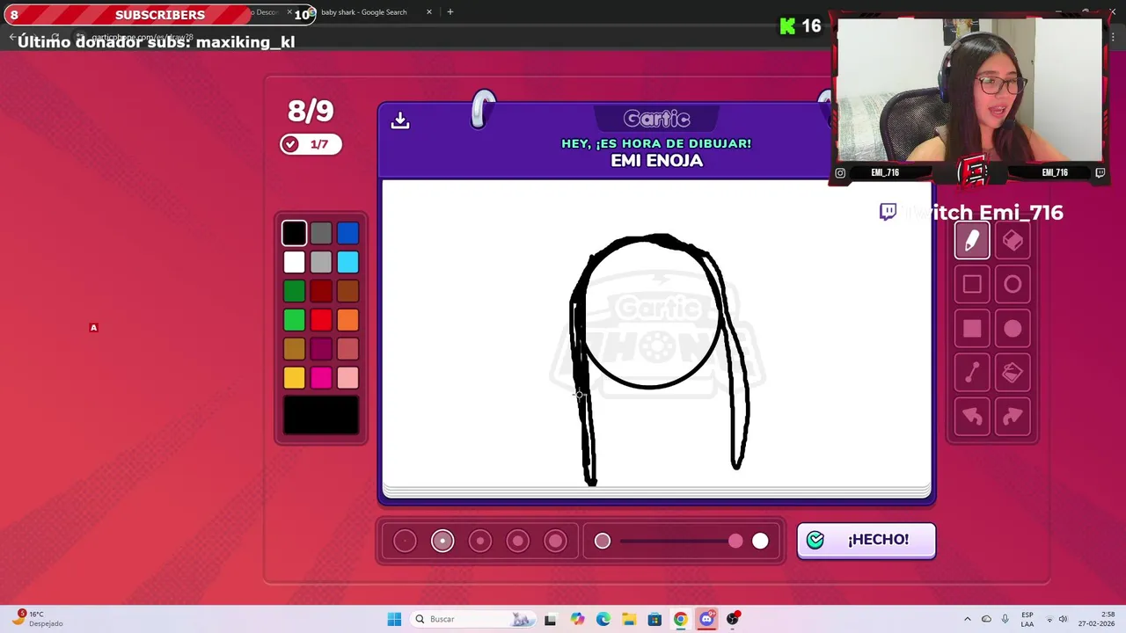Open File Explorer from the taskbar
Image resolution: width=1126 pixels, height=633 pixels.
pos(629,619)
